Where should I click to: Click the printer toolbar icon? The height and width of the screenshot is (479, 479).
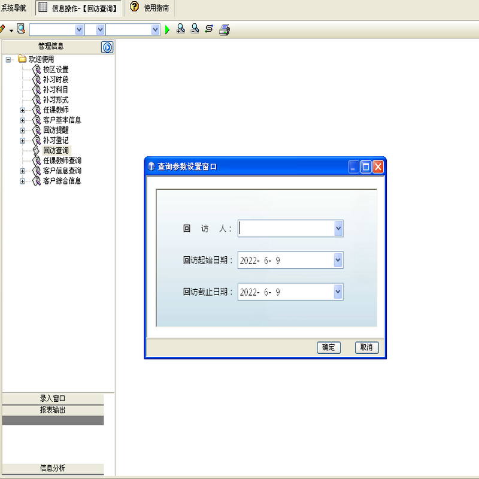(225, 29)
